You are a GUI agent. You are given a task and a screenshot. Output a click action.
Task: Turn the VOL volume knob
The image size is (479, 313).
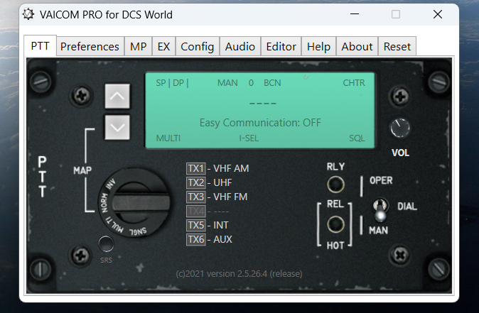400,128
